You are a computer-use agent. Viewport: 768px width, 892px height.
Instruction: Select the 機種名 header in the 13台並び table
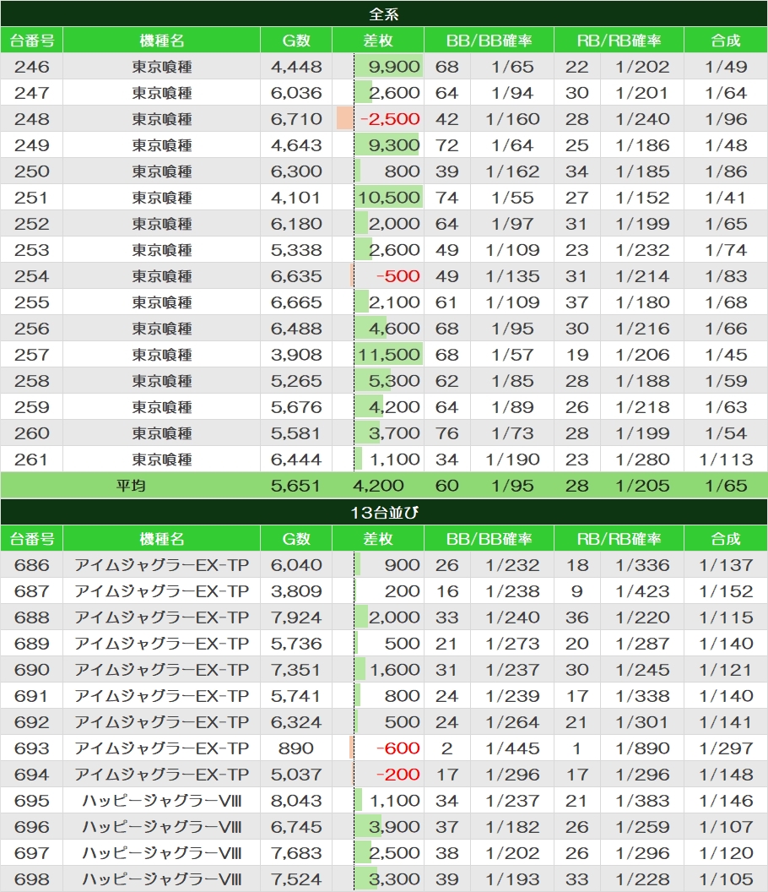[x=161, y=539]
